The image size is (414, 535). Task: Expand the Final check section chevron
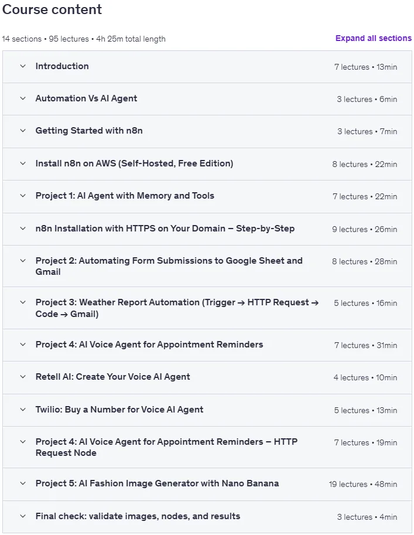pos(23,516)
